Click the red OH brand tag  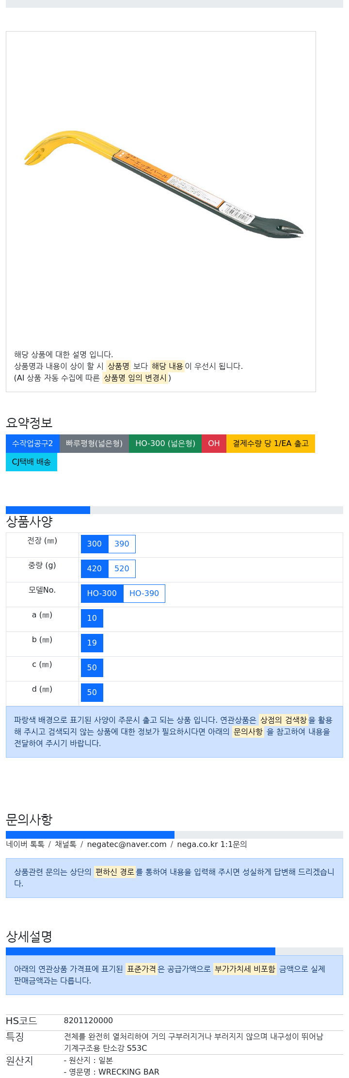(x=214, y=444)
